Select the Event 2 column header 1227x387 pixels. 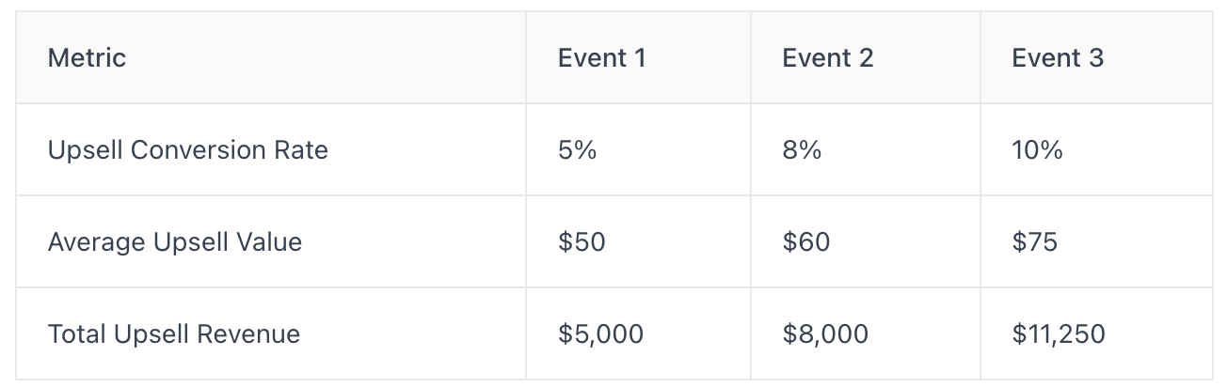pos(828,58)
